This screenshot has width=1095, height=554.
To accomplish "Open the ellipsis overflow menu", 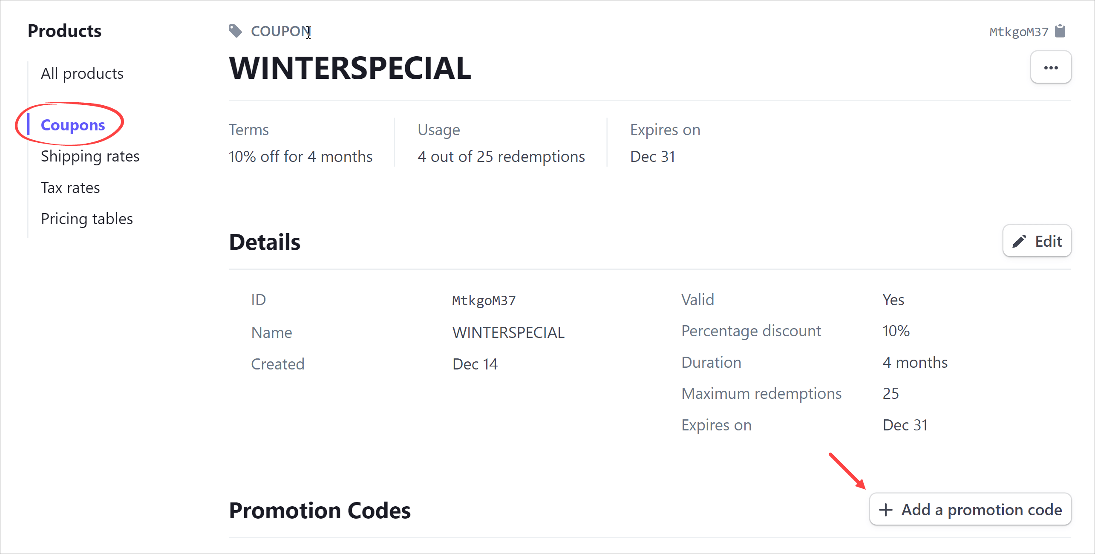I will pos(1051,67).
